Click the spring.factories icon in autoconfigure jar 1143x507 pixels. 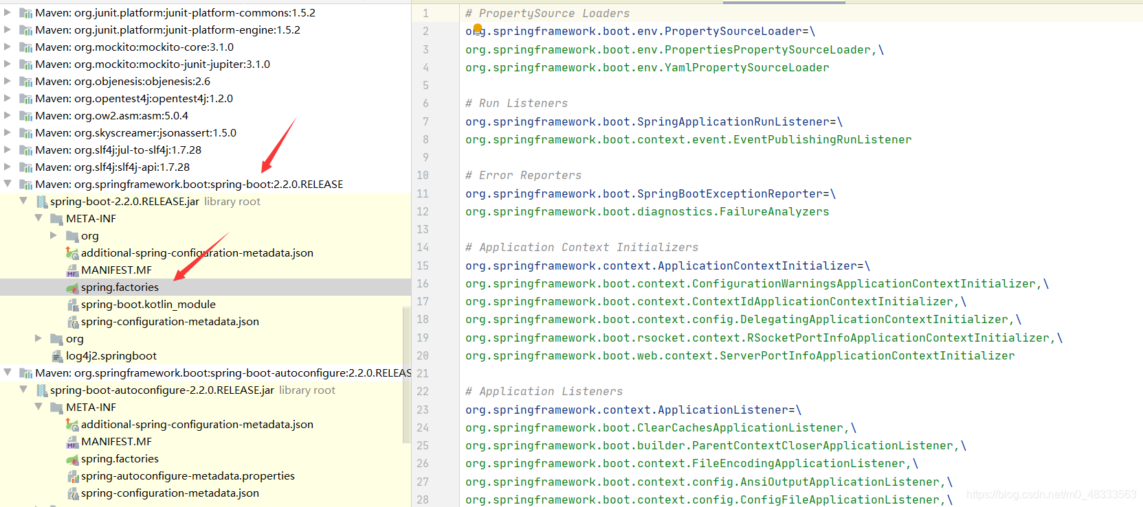click(x=72, y=459)
